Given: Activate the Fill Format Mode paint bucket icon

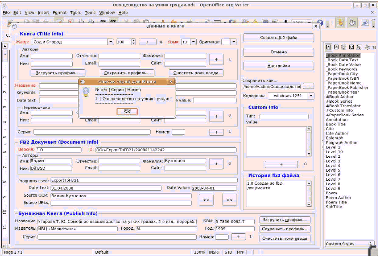Looking at the screenshot, I should (367, 47).
